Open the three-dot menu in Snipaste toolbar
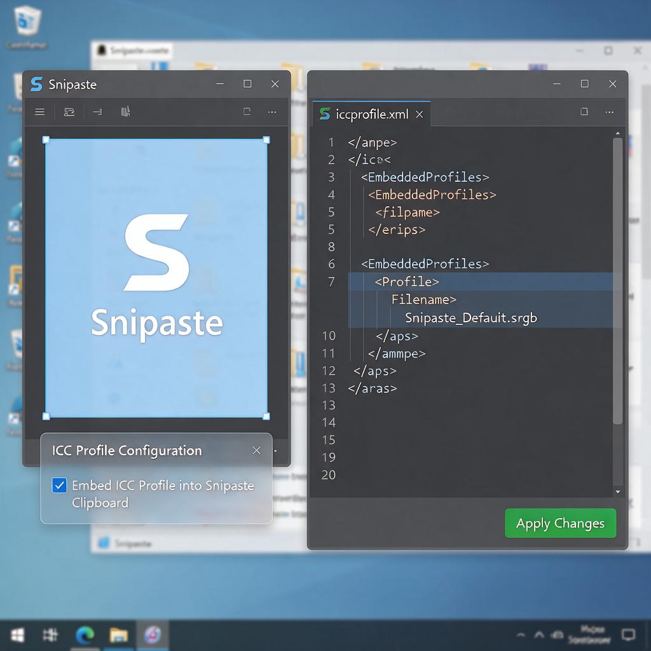651x651 pixels. 272,112
